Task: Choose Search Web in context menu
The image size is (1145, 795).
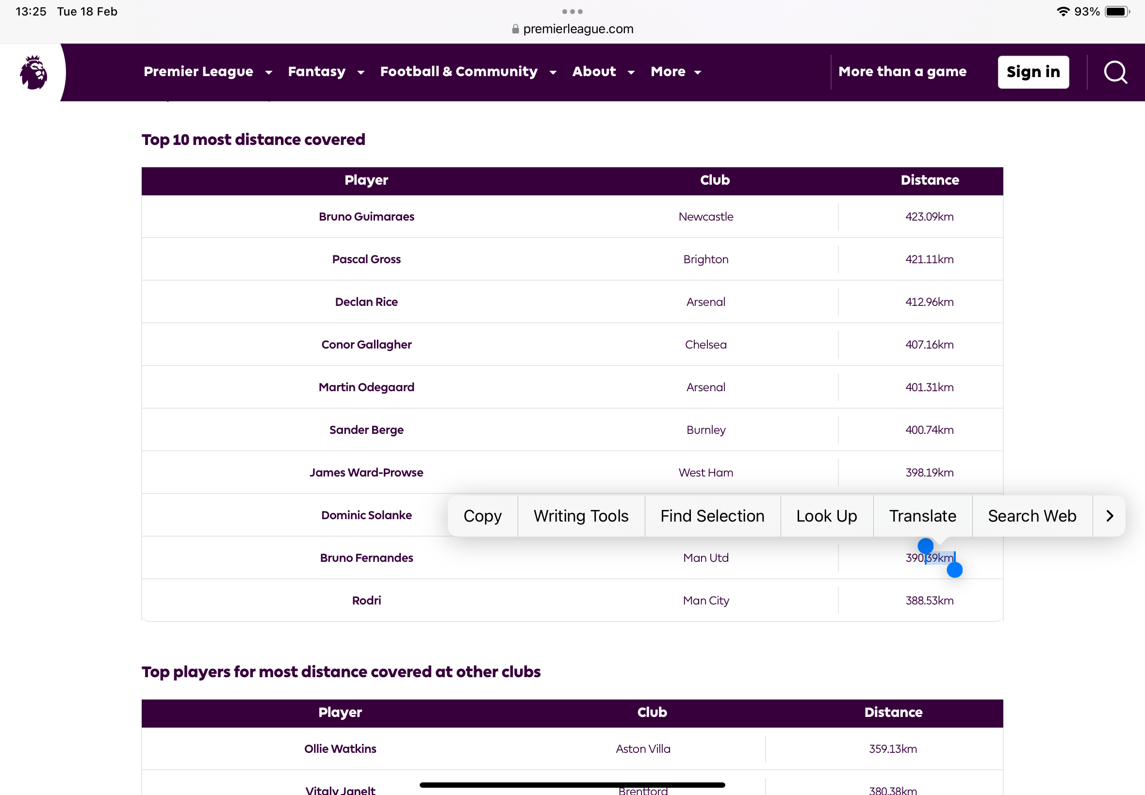Action: (x=1032, y=516)
